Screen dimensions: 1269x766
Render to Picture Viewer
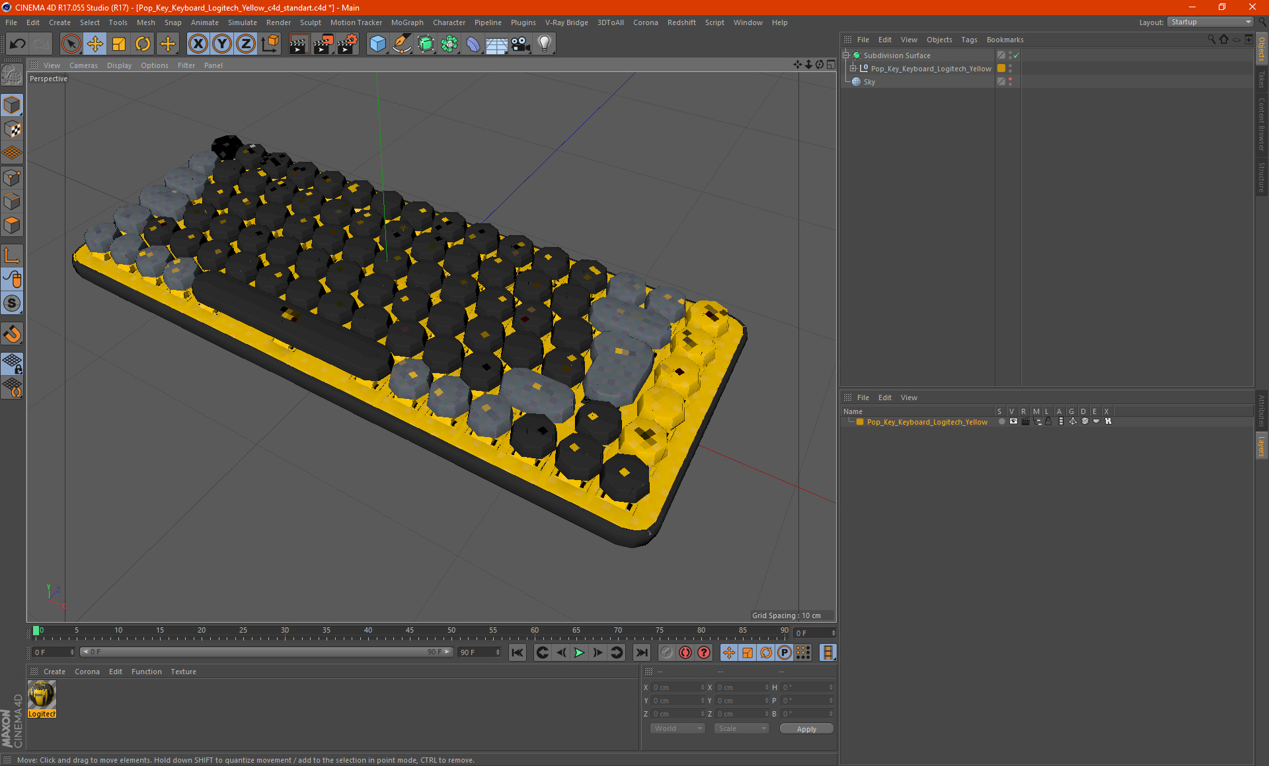pos(323,44)
